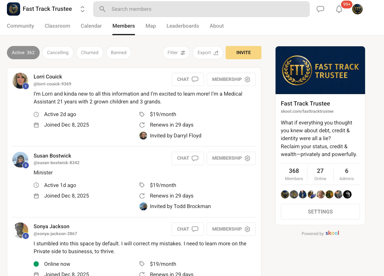Go to the Classroom tab

coord(57,26)
